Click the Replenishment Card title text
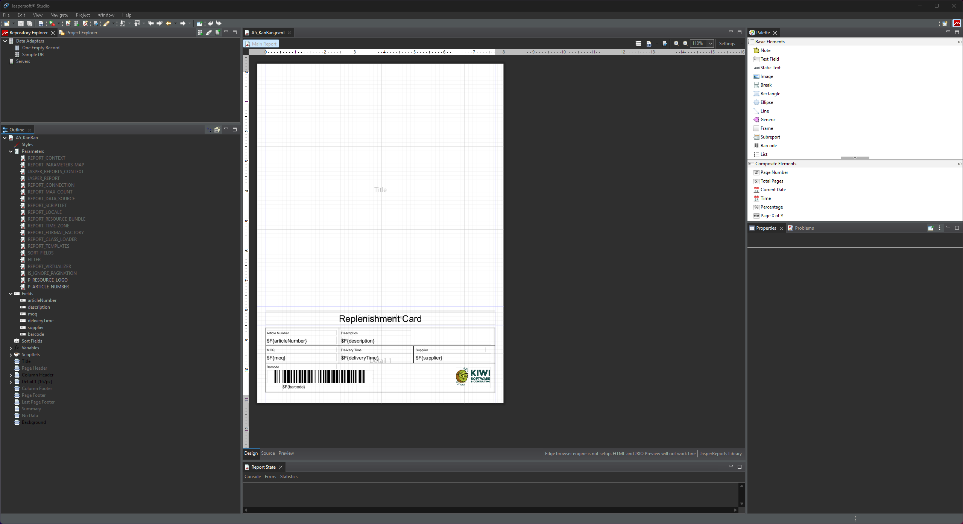 point(380,319)
